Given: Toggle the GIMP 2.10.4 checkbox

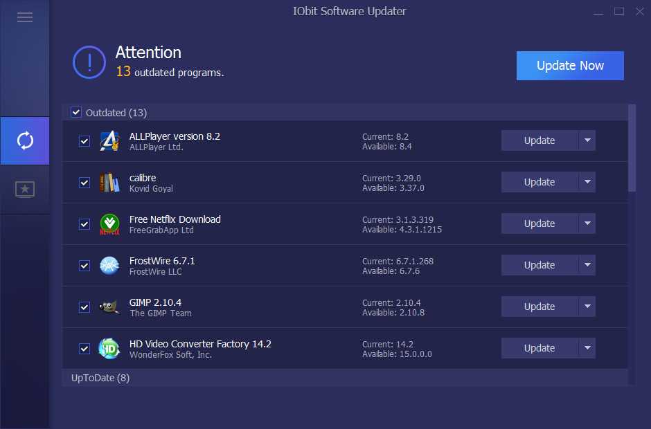Looking at the screenshot, I should tap(84, 307).
